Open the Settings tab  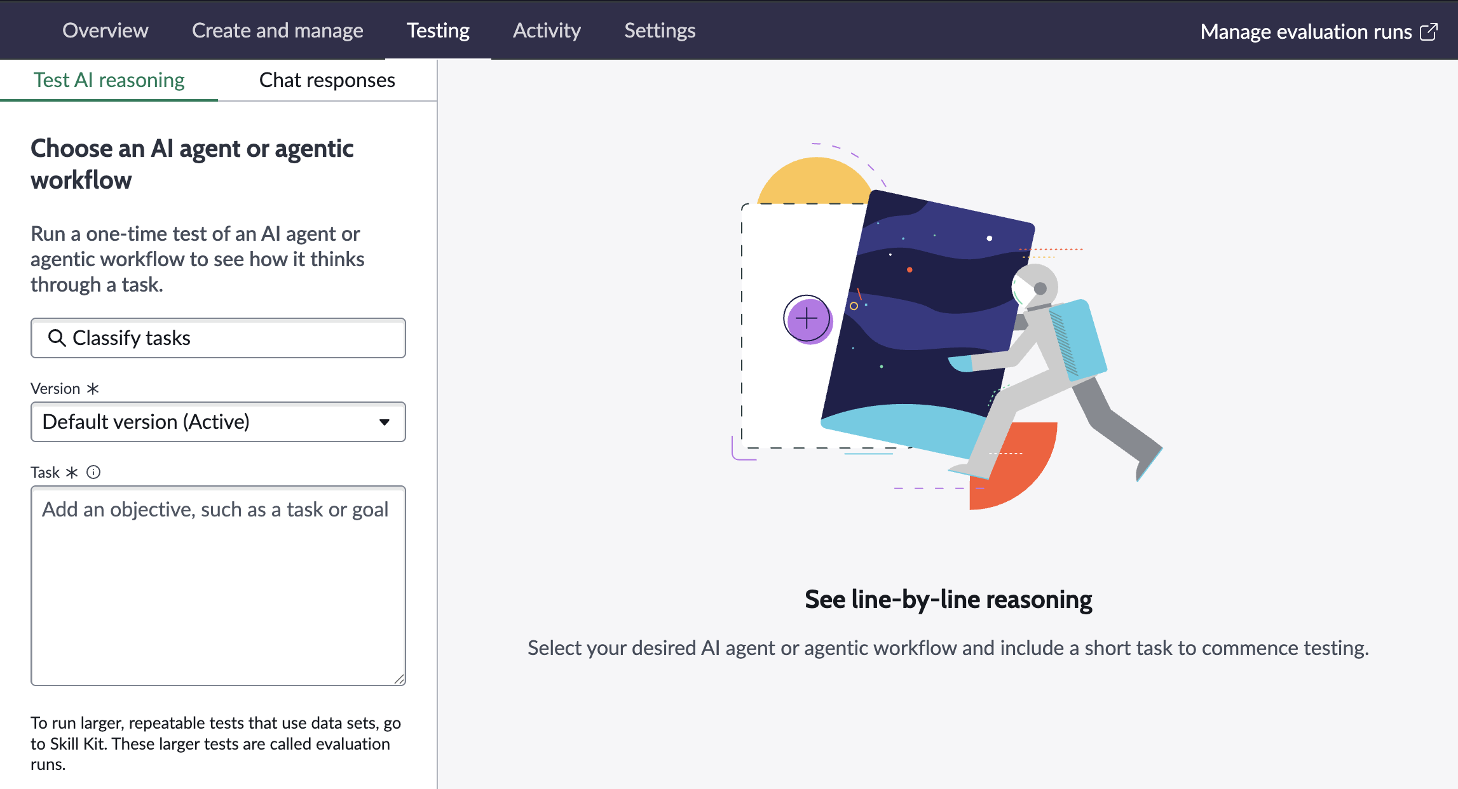(660, 30)
